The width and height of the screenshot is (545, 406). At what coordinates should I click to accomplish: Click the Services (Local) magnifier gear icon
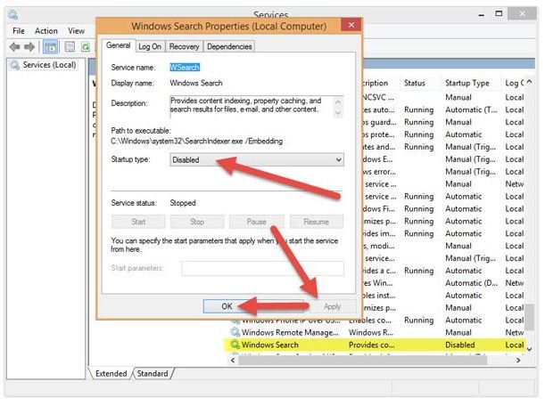(14, 65)
